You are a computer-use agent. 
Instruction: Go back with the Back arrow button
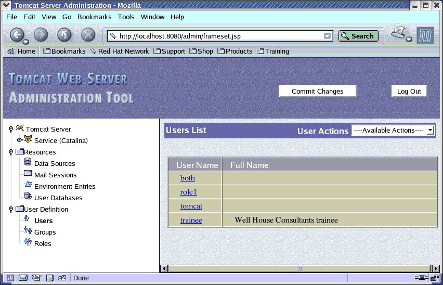pyautogui.click(x=17, y=35)
